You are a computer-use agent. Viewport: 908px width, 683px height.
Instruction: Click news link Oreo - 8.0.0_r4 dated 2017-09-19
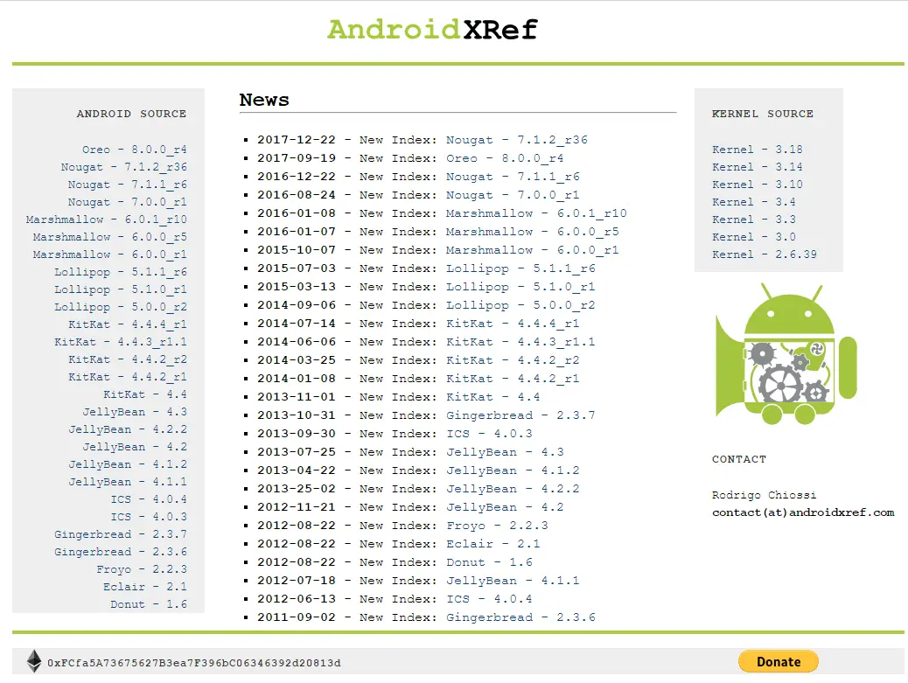505,158
